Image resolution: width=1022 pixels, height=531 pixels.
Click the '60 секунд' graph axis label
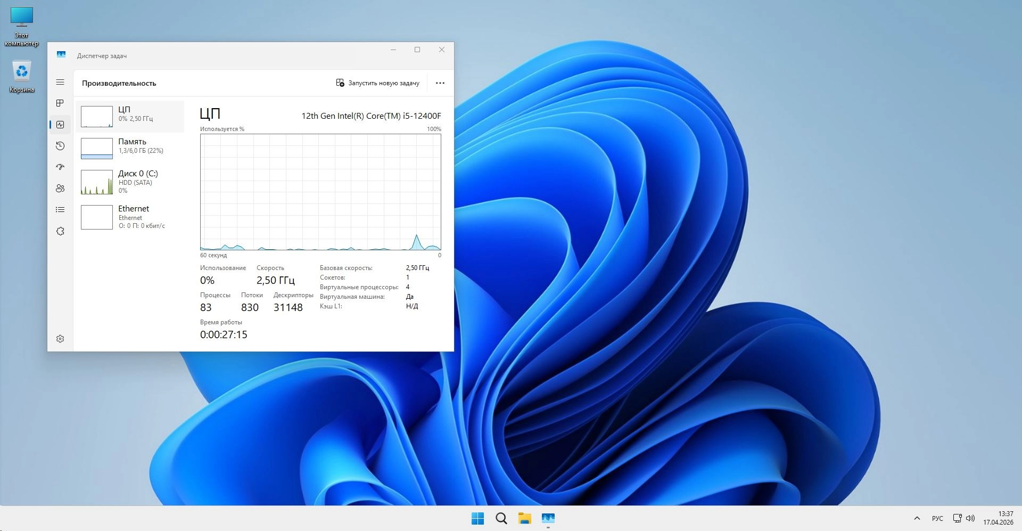coord(213,255)
